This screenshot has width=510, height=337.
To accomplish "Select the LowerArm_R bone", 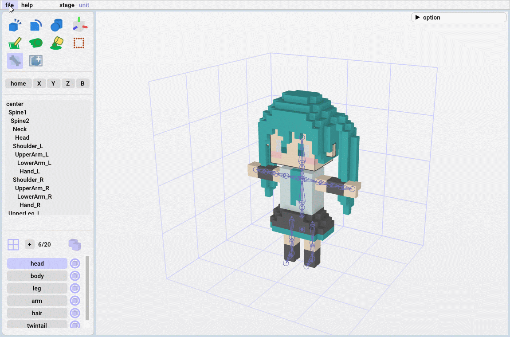I will click(x=35, y=197).
